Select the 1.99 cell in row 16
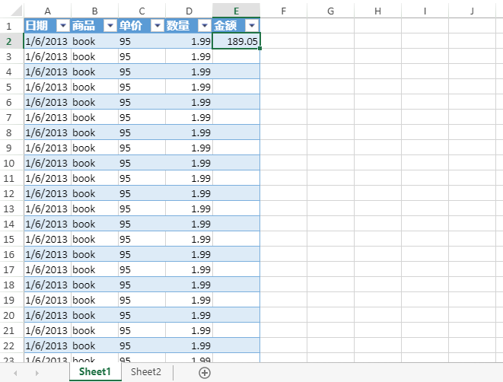The width and height of the screenshot is (503, 382). [x=189, y=254]
